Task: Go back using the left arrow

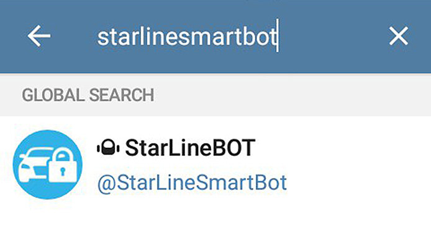Action: click(x=39, y=36)
